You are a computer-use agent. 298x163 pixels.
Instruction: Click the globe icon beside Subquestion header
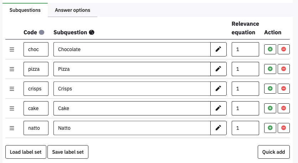point(92,33)
